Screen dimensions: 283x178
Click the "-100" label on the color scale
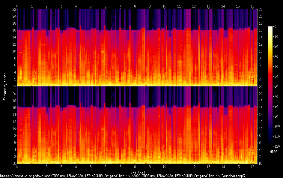(276, 126)
